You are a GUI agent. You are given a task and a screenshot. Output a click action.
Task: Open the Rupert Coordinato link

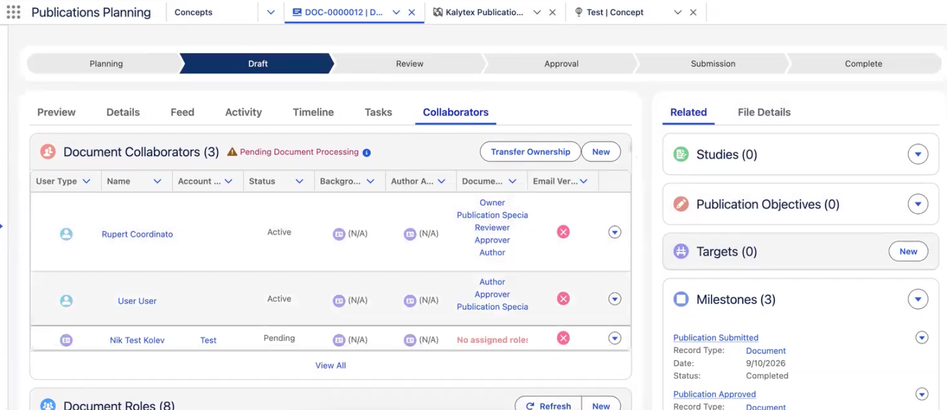click(137, 234)
